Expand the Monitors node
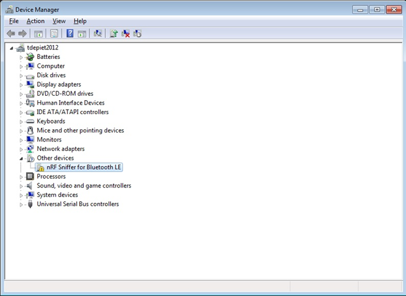406x296 pixels. 21,140
